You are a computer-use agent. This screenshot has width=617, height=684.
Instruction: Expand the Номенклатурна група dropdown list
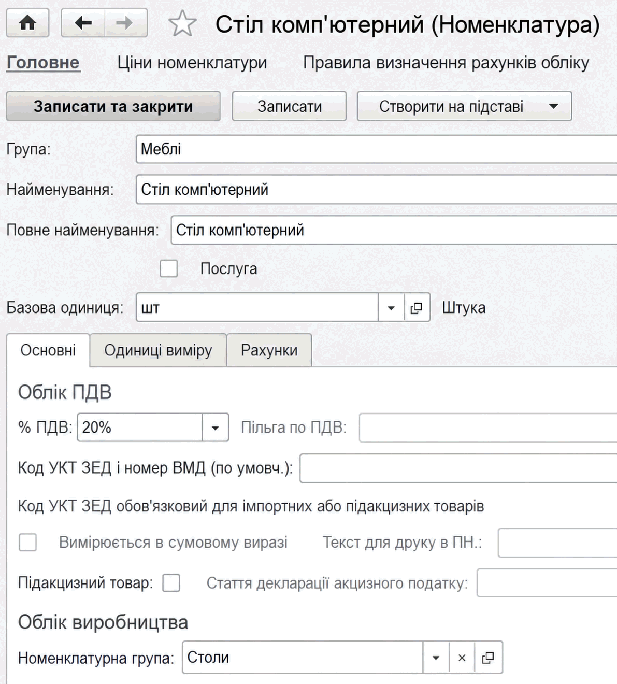click(436, 658)
